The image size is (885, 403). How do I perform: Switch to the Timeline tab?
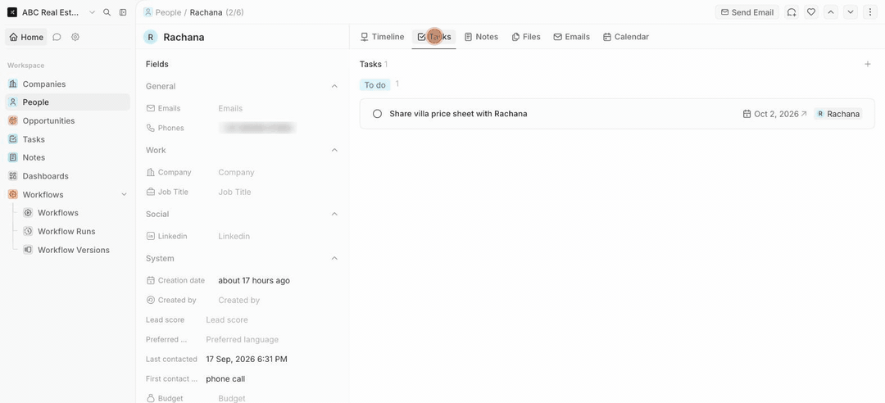[x=382, y=37]
